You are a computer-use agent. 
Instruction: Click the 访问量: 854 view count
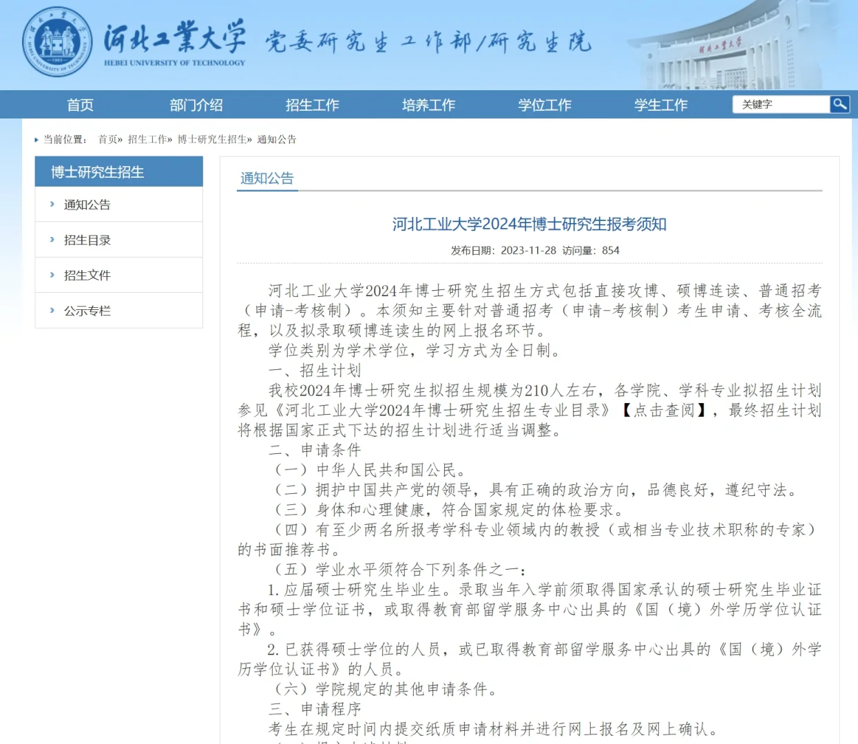pyautogui.click(x=591, y=250)
